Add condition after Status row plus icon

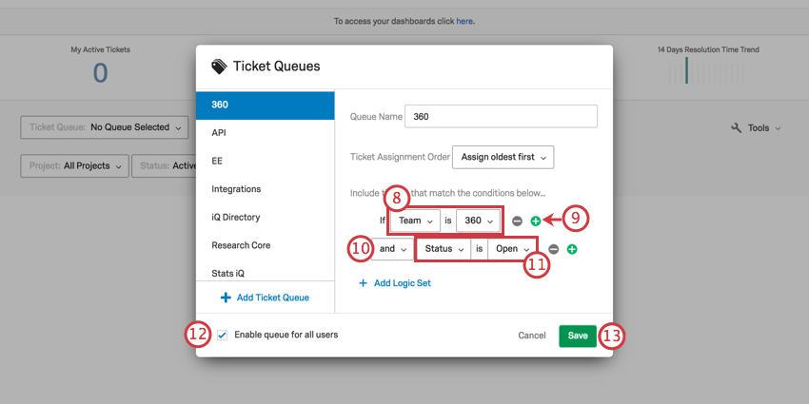(572, 249)
